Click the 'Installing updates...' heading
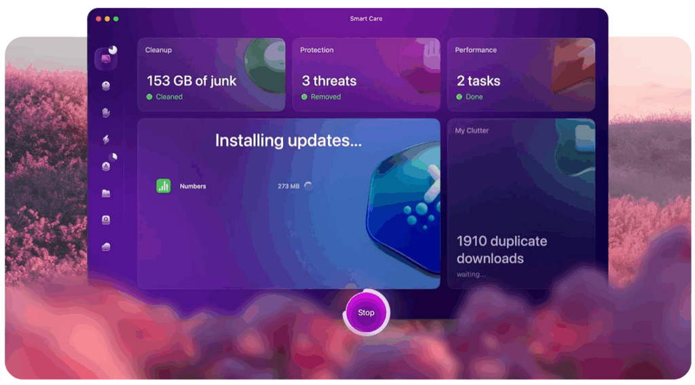The image size is (695, 385). pos(288,141)
